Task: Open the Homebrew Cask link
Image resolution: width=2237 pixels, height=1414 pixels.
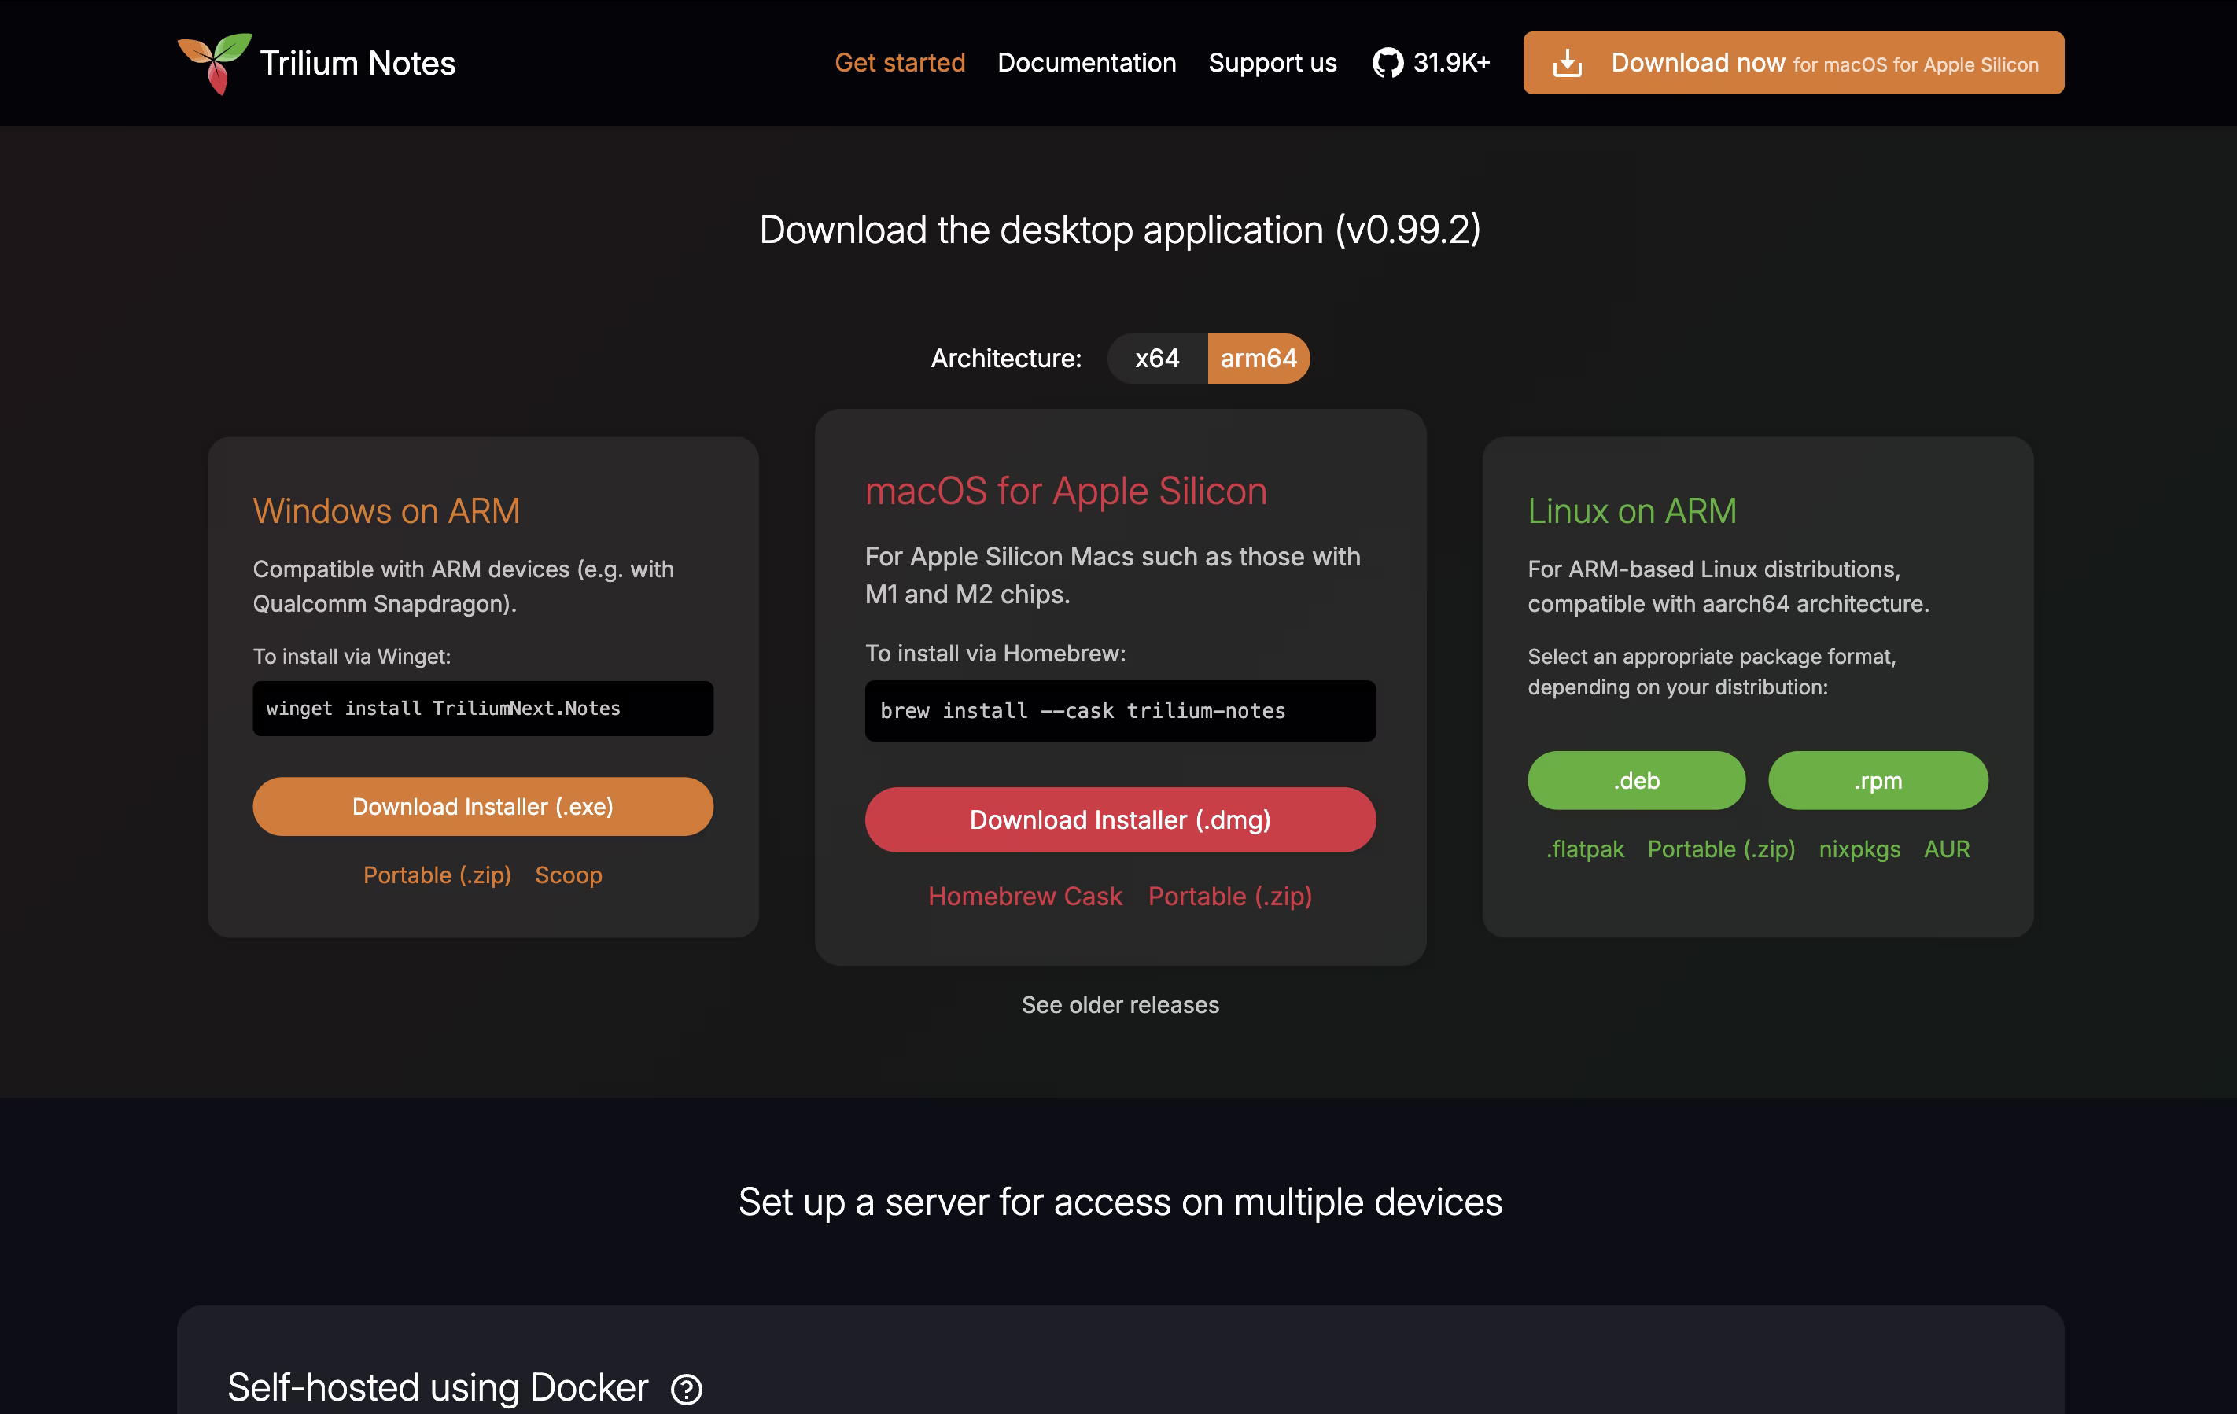Action: click(x=1025, y=897)
